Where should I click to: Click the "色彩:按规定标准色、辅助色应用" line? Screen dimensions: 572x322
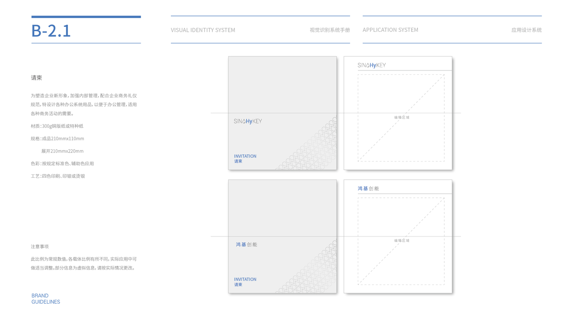[x=62, y=164]
